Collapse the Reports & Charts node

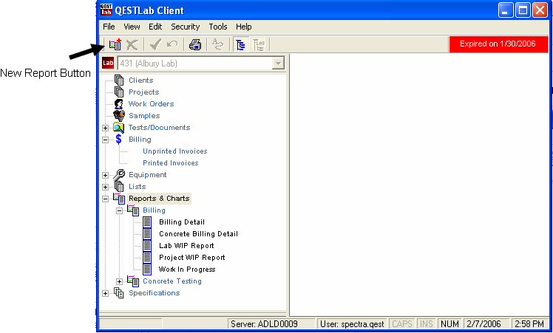(x=106, y=199)
